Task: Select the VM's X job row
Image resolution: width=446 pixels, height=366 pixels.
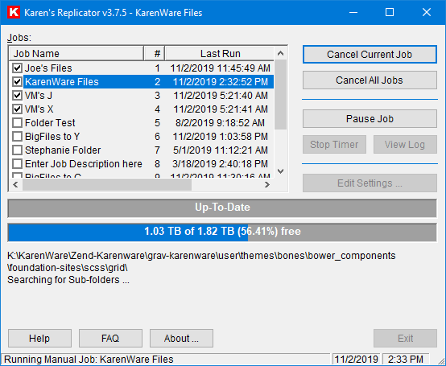Action: (x=142, y=109)
